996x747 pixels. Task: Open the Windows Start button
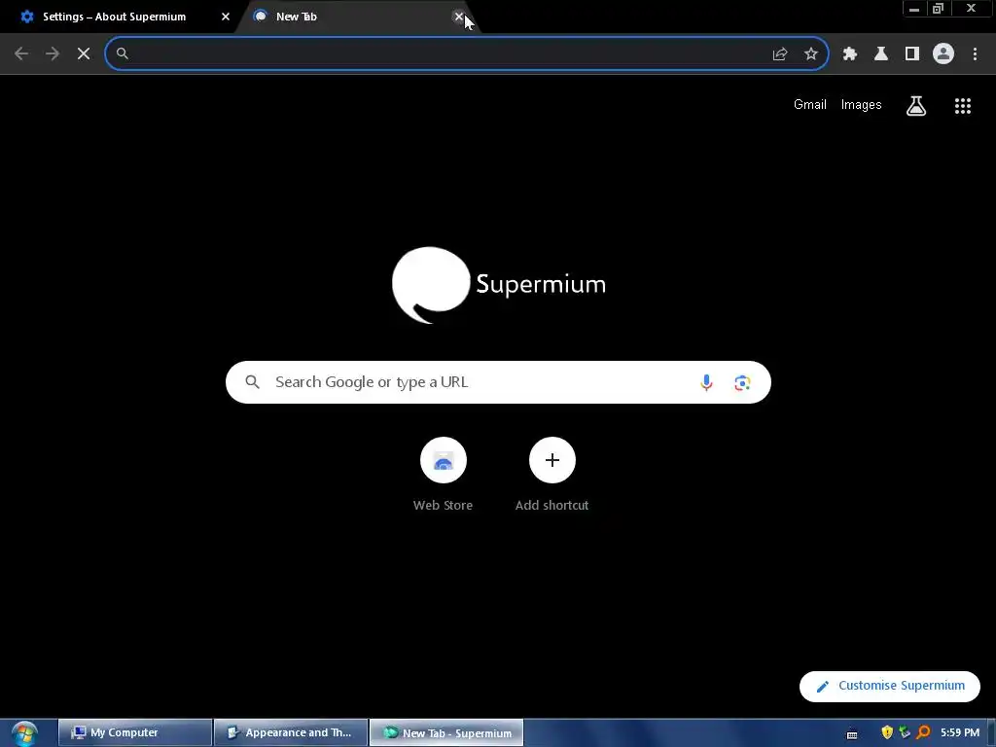click(24, 733)
